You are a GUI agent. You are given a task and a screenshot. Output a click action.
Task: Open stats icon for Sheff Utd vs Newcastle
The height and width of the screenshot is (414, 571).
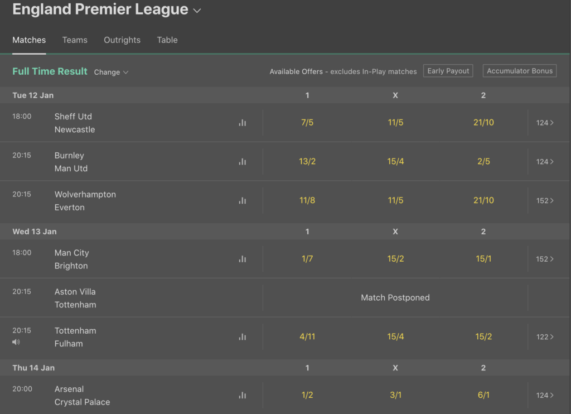tap(242, 123)
